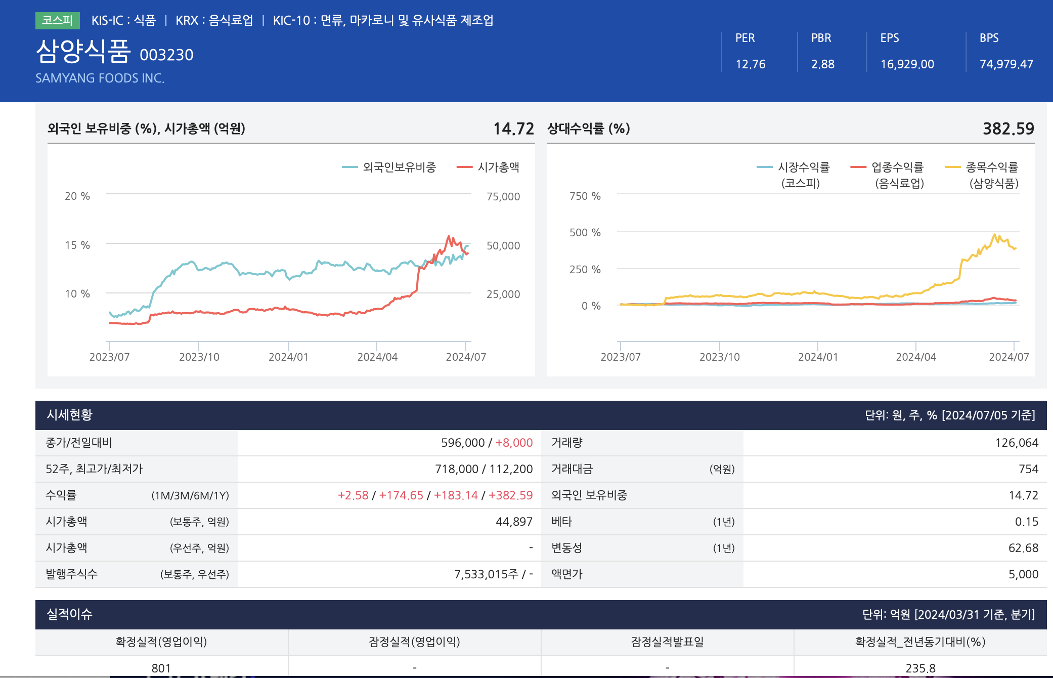Click the 2023/10 marker on relative return chart
This screenshot has width=1053, height=678.
pos(719,357)
